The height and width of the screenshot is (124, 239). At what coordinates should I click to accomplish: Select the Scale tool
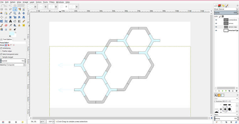pos(15,17)
